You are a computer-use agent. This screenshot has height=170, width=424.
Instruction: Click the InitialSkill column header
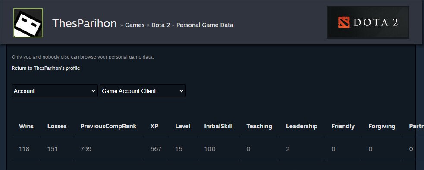point(218,126)
